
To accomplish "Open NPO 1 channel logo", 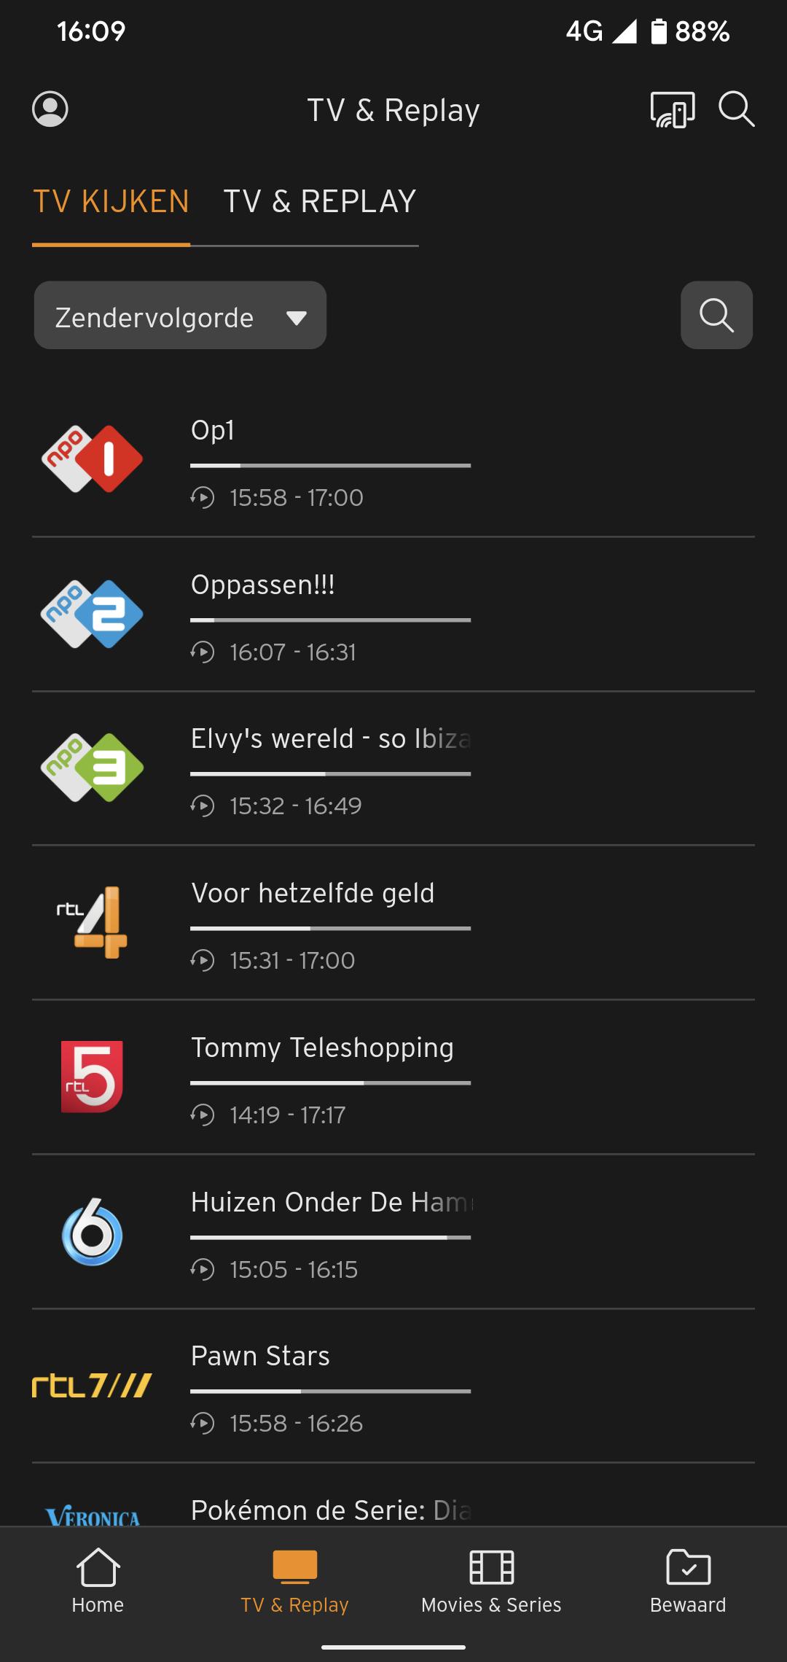I will point(92,459).
